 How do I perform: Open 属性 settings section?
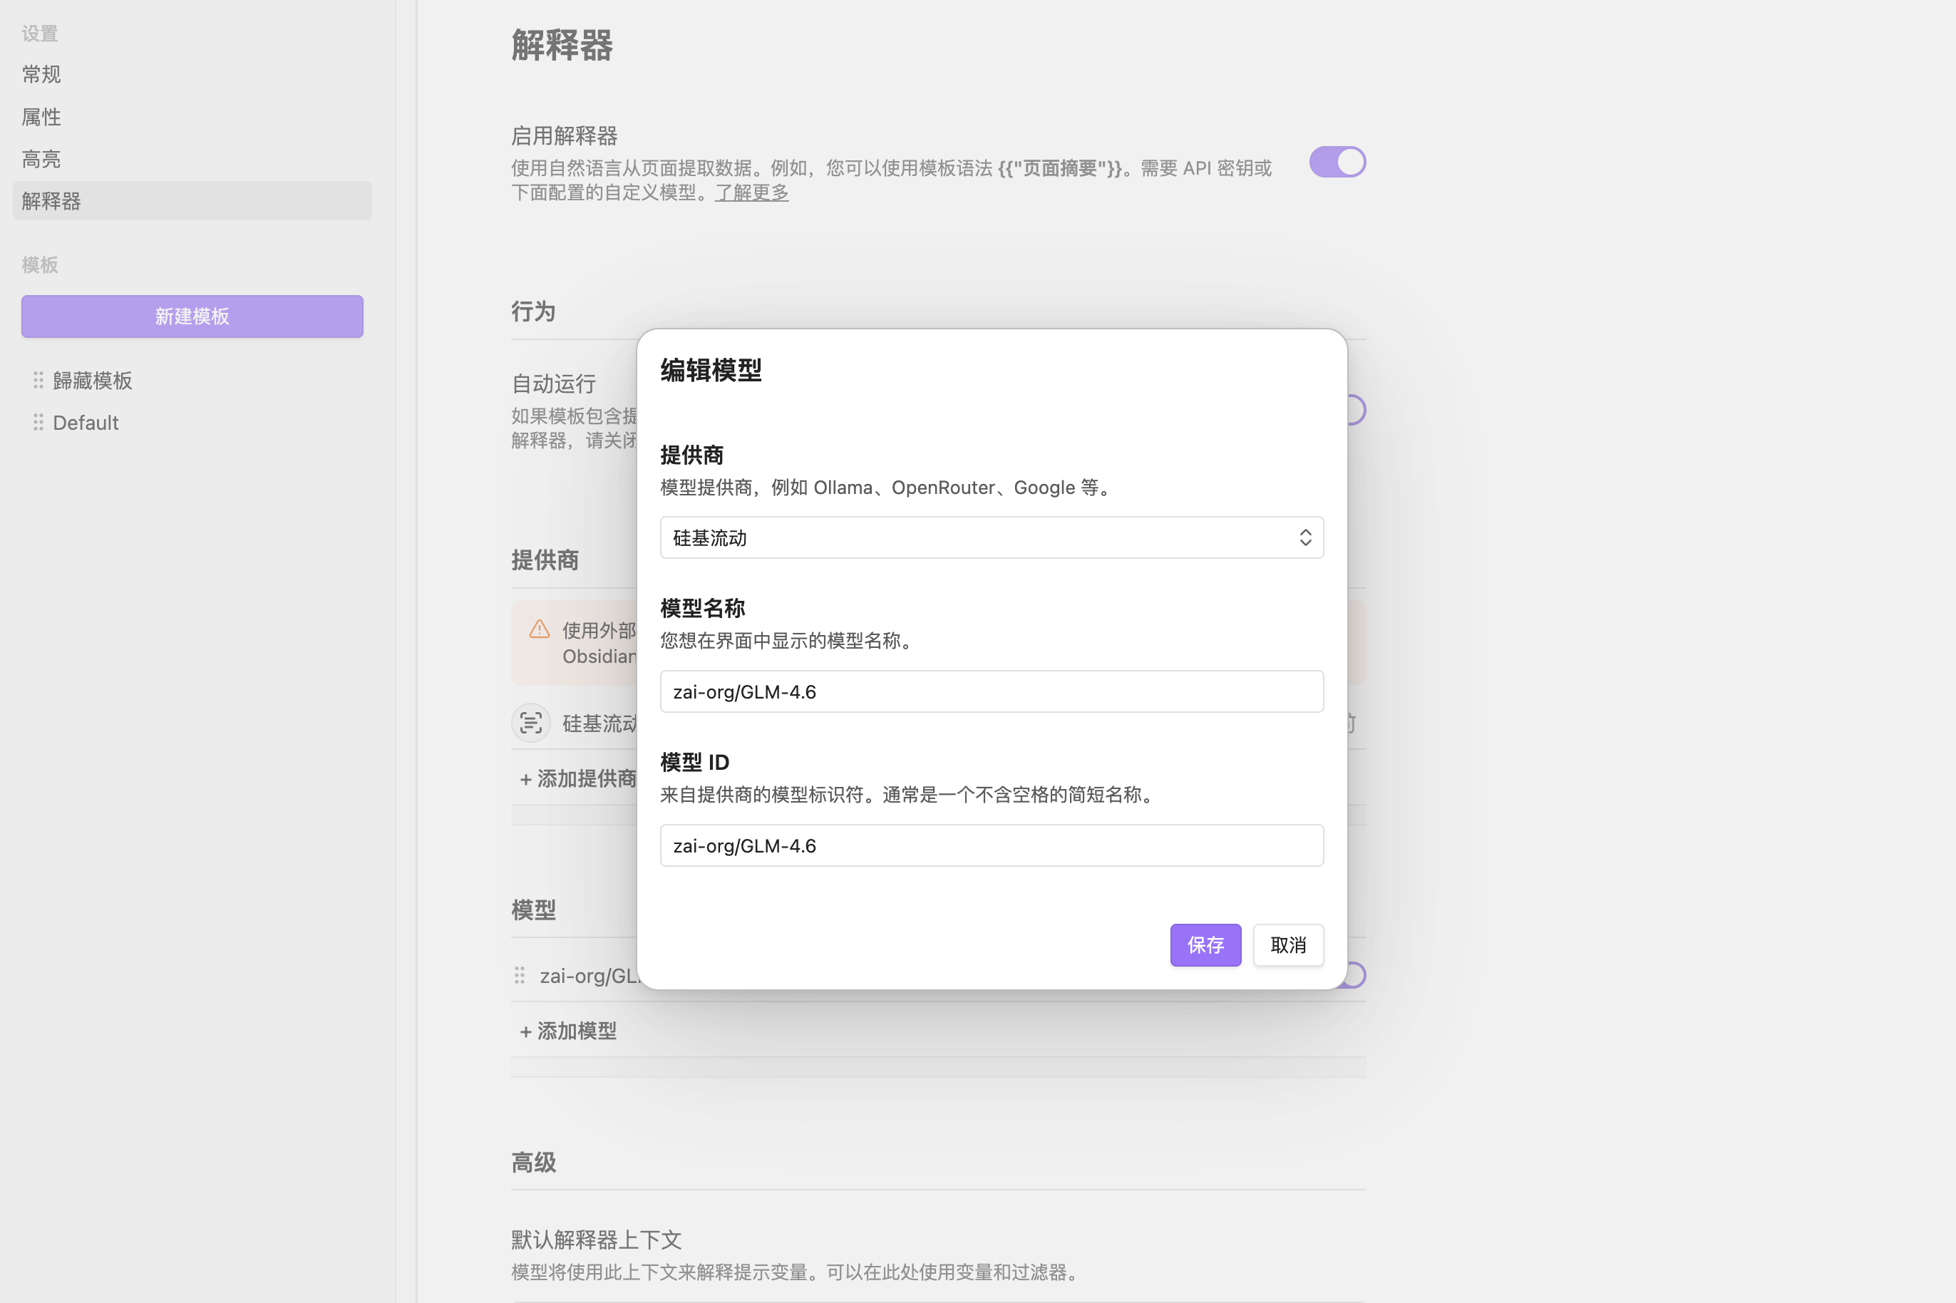click(41, 117)
